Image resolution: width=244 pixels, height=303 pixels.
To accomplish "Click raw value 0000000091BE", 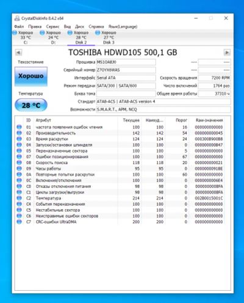I will coord(209,169).
